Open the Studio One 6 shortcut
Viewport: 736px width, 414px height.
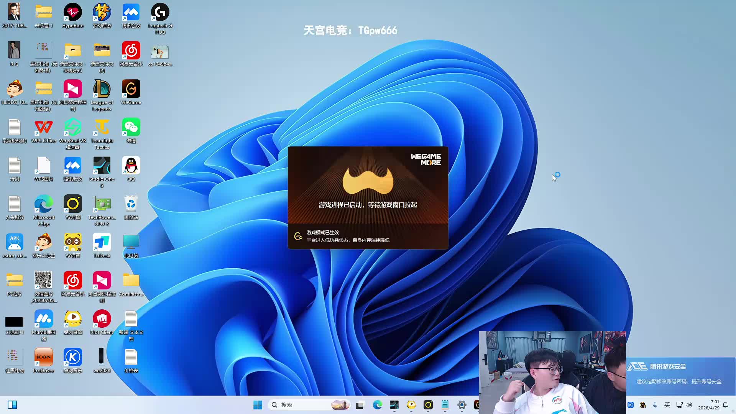[x=102, y=166]
